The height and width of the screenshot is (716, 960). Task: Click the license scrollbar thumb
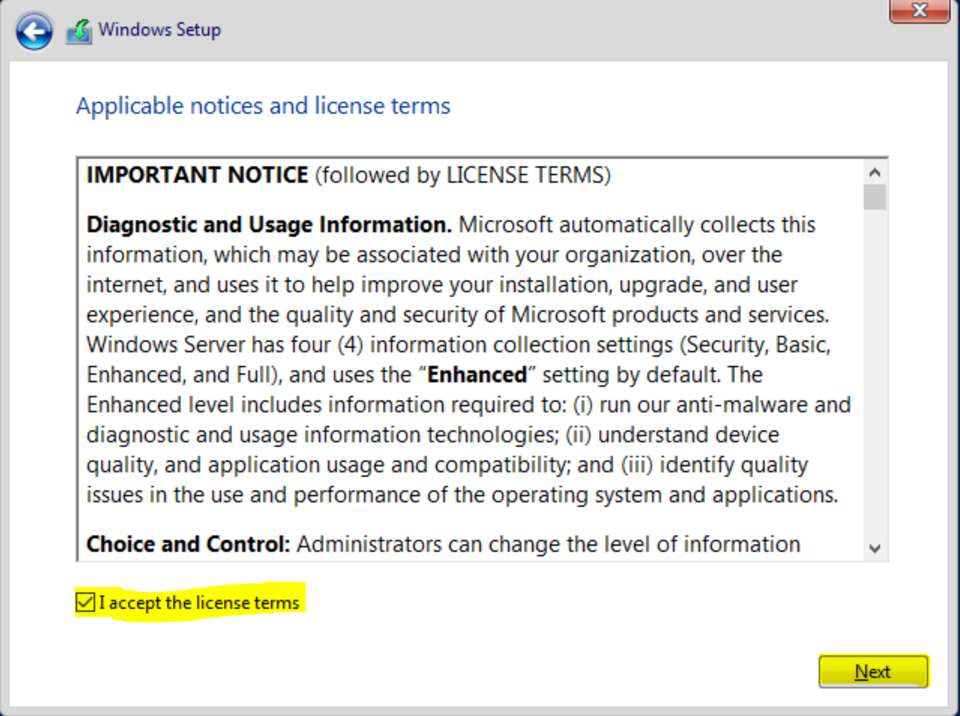coord(875,197)
